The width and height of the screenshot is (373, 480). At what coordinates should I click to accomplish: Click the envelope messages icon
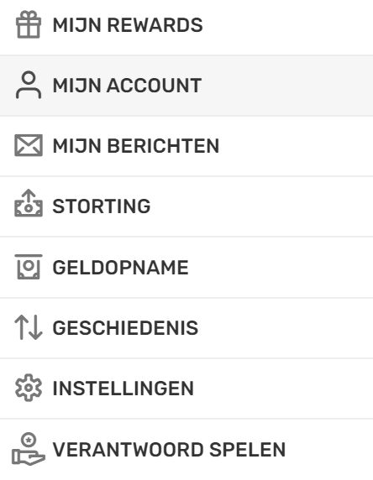29,145
